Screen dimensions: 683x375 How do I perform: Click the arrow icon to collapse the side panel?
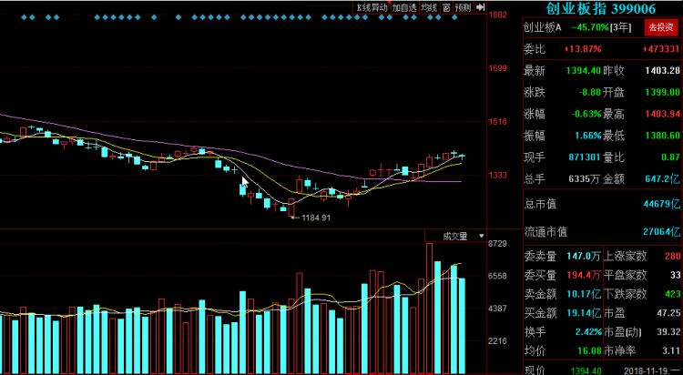click(x=480, y=7)
